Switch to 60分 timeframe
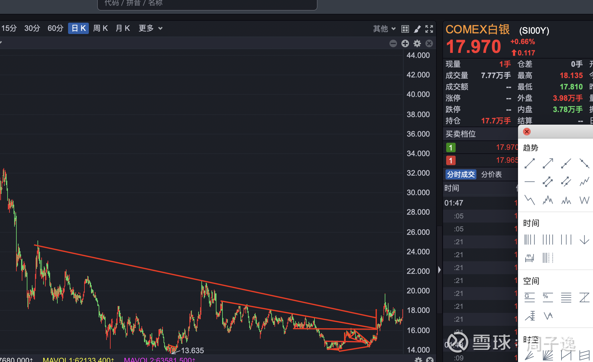The width and height of the screenshot is (593, 362). 55,28
